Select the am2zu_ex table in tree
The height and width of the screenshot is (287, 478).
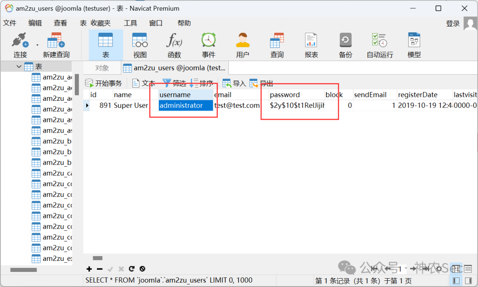point(52,259)
